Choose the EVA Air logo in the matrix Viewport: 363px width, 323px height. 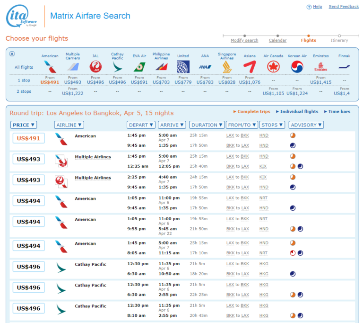pos(139,67)
